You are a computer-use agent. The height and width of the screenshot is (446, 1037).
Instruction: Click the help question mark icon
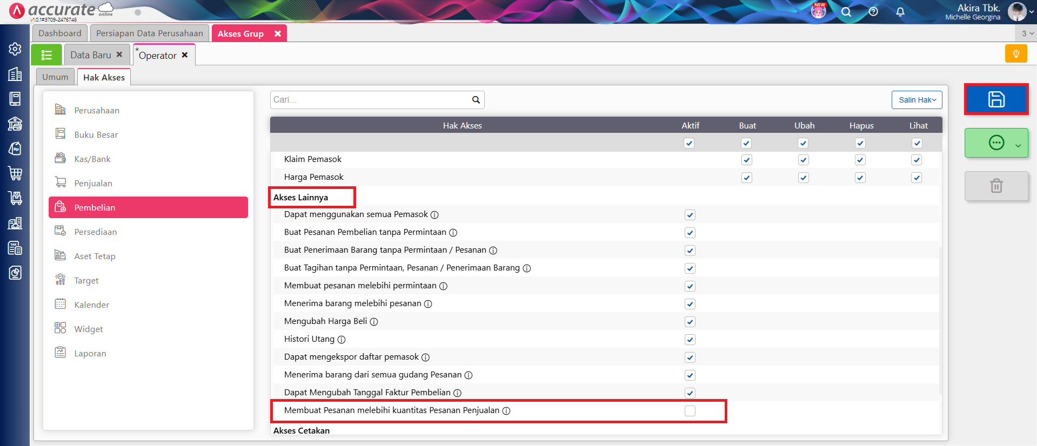coord(873,12)
